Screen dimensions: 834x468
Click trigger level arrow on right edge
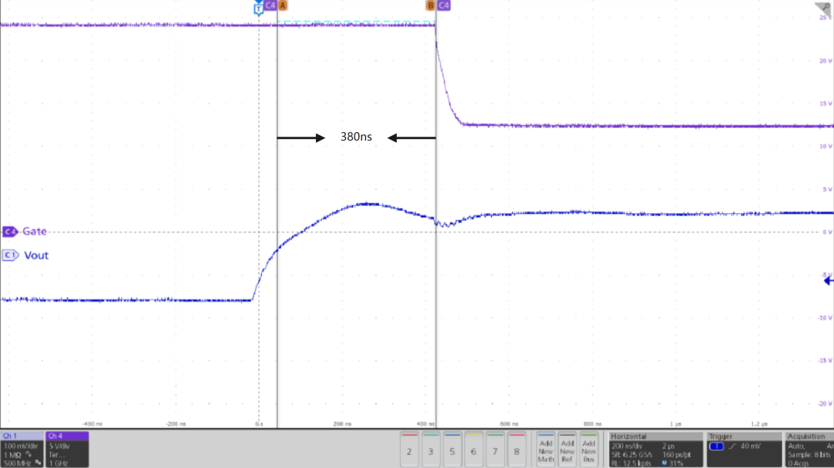[828, 280]
